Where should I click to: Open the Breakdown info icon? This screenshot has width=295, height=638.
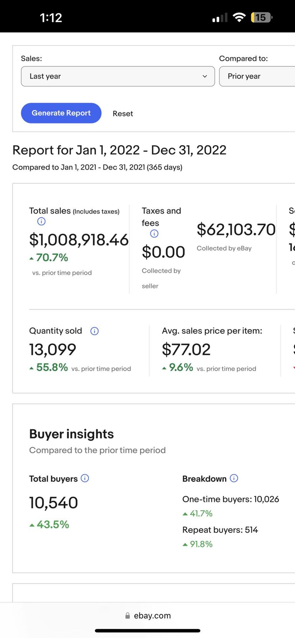[234, 478]
